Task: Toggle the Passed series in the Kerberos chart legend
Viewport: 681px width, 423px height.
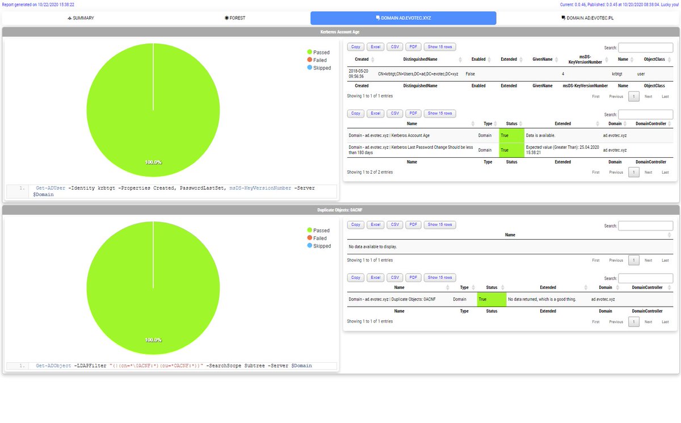Action: (x=321, y=52)
